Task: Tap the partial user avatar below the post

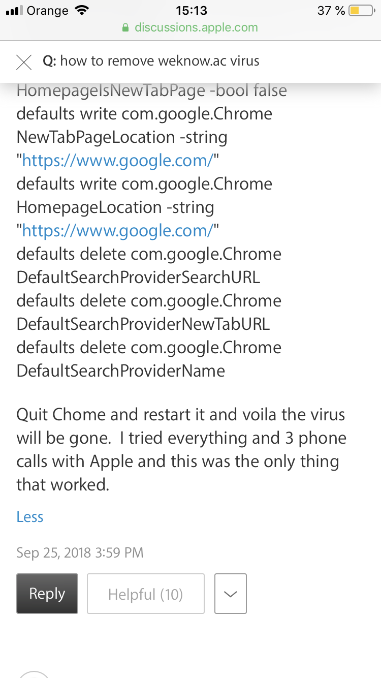Action: 34,674
